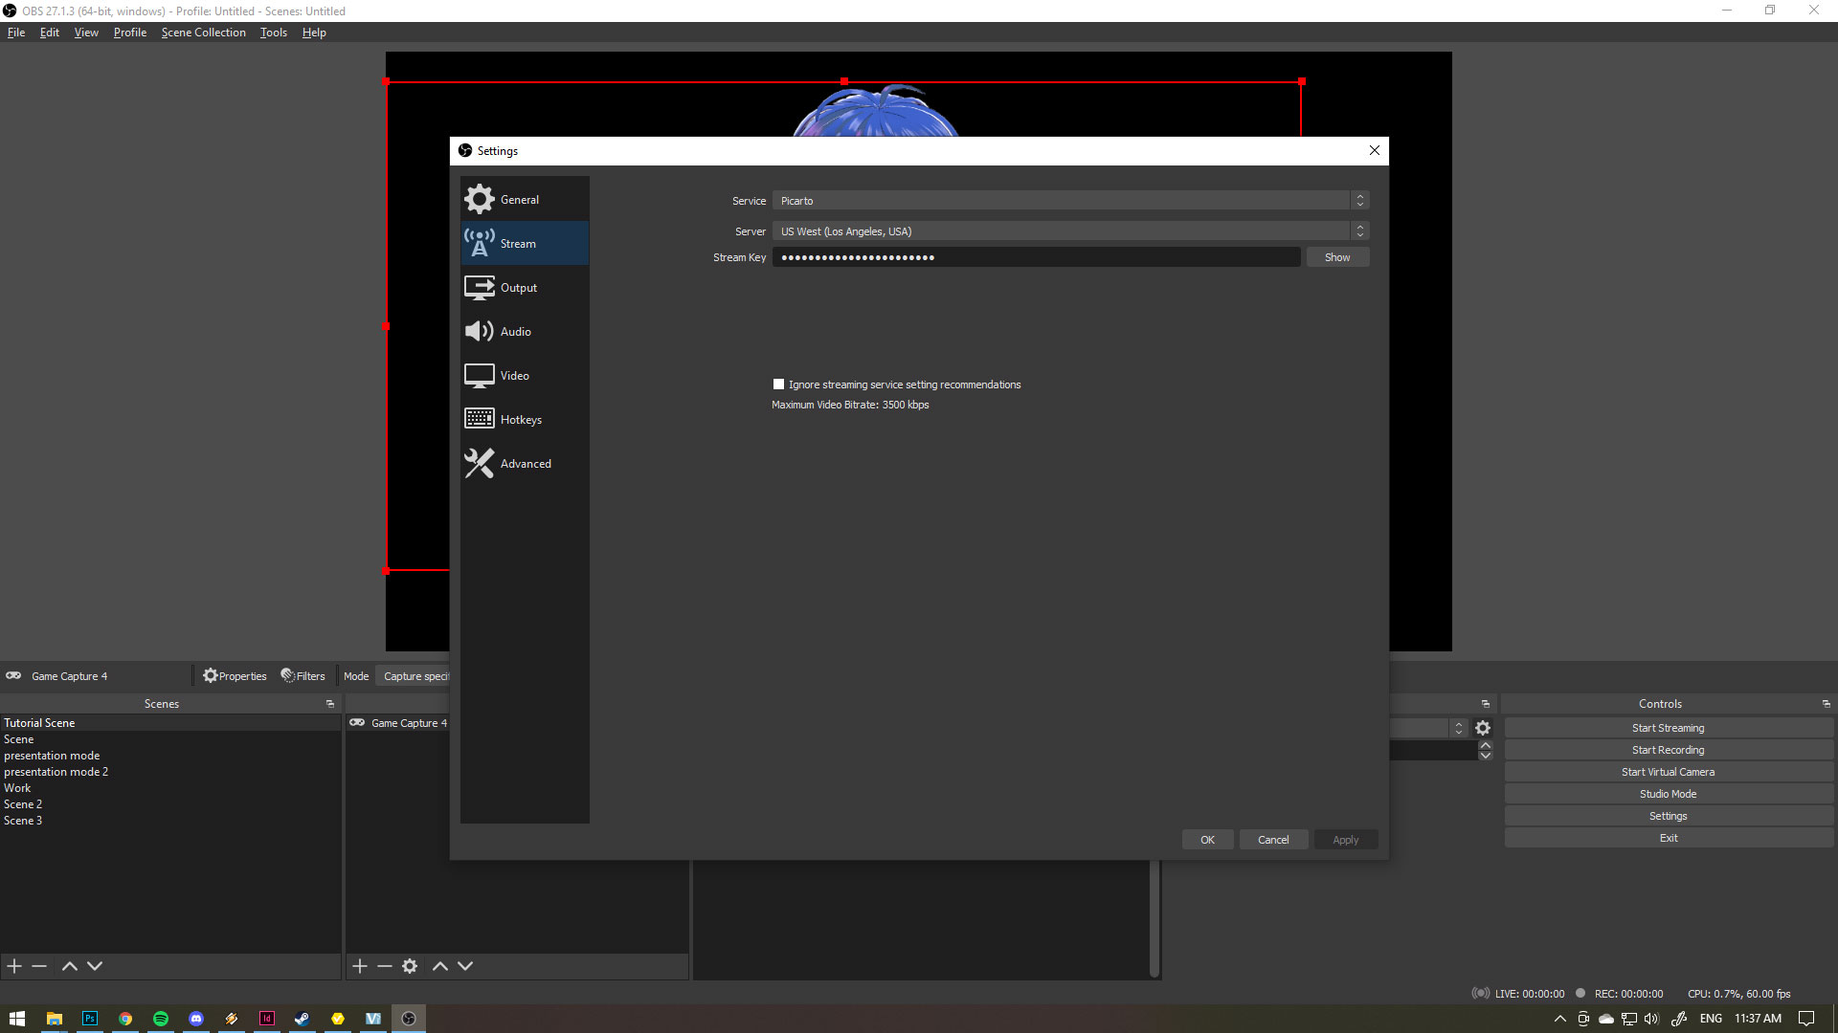Screen dimensions: 1838x1033
Task: Click the OBS icon on the taskbar
Action: tap(409, 1019)
